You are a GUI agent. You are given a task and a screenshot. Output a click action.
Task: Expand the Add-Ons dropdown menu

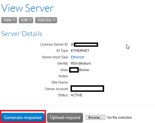click(46, 20)
